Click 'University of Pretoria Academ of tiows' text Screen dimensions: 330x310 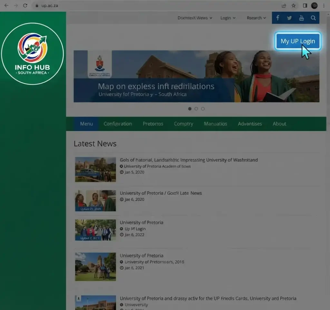[x=157, y=166]
